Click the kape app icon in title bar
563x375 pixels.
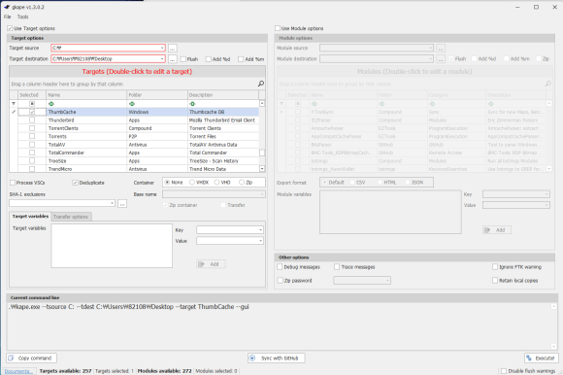[7, 7]
